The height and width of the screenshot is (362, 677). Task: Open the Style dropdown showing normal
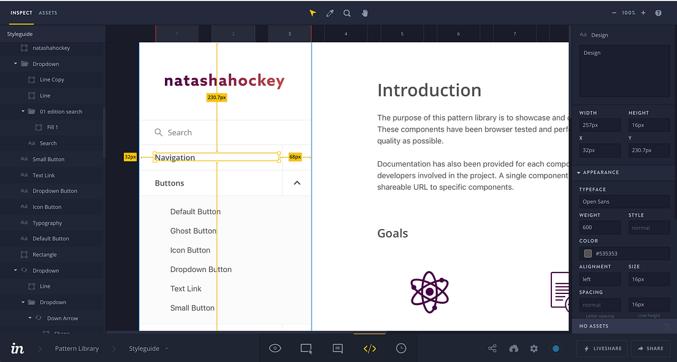pos(649,227)
